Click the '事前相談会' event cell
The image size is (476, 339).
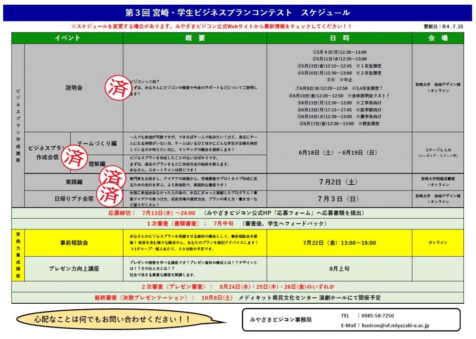pyautogui.click(x=74, y=243)
